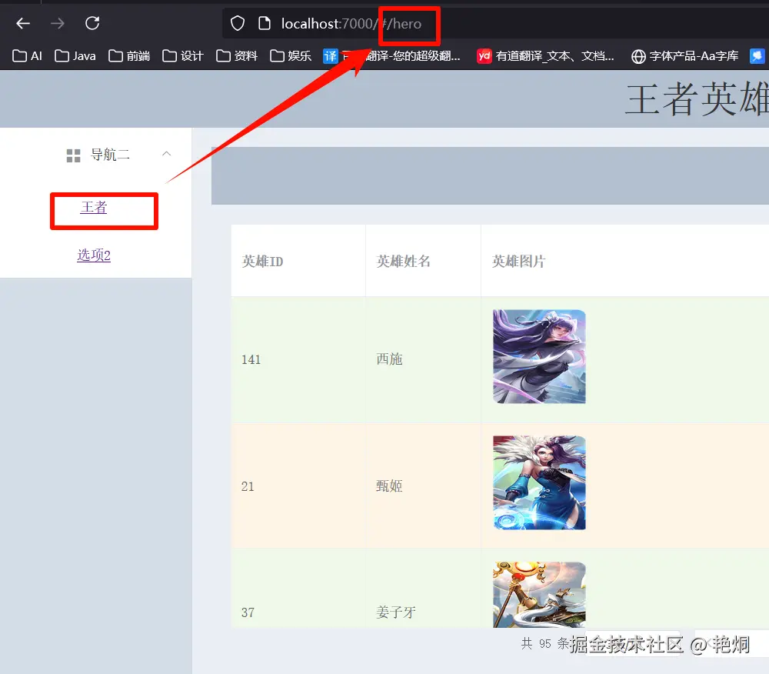
Task: Collapse the 导航二 menu with its chevron
Action: click(x=167, y=154)
